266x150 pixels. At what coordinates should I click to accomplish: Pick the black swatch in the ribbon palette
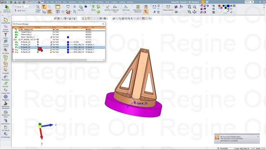coord(226,8)
